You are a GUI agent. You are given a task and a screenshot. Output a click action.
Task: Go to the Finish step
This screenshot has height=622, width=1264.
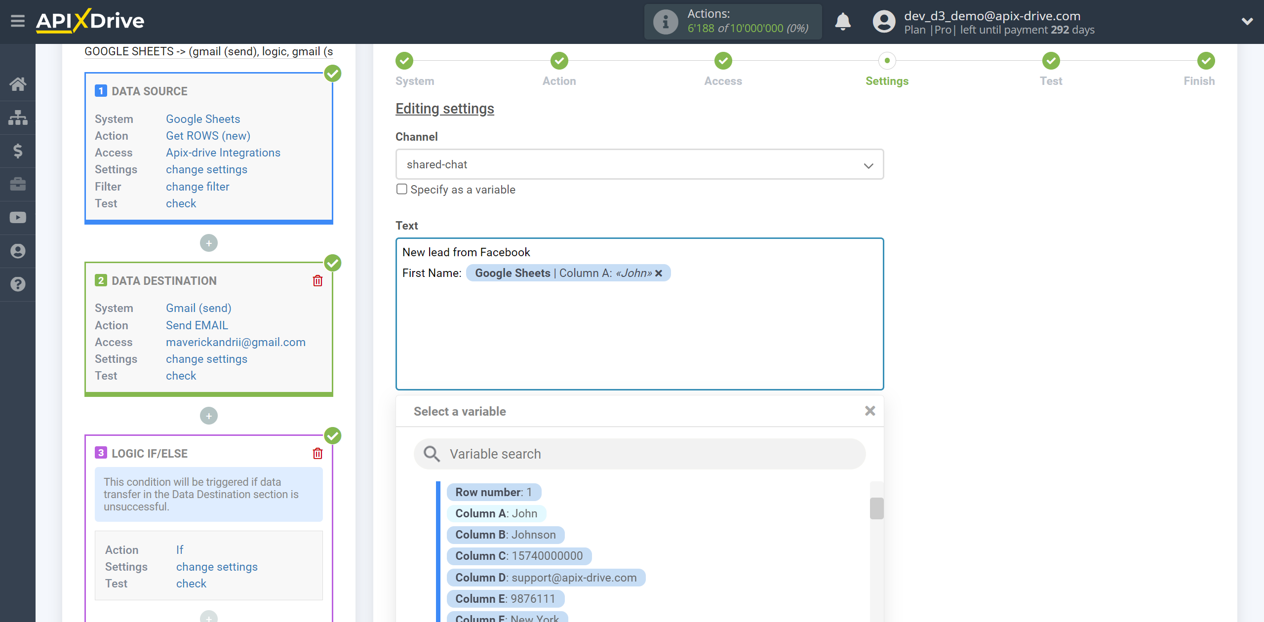tap(1206, 61)
